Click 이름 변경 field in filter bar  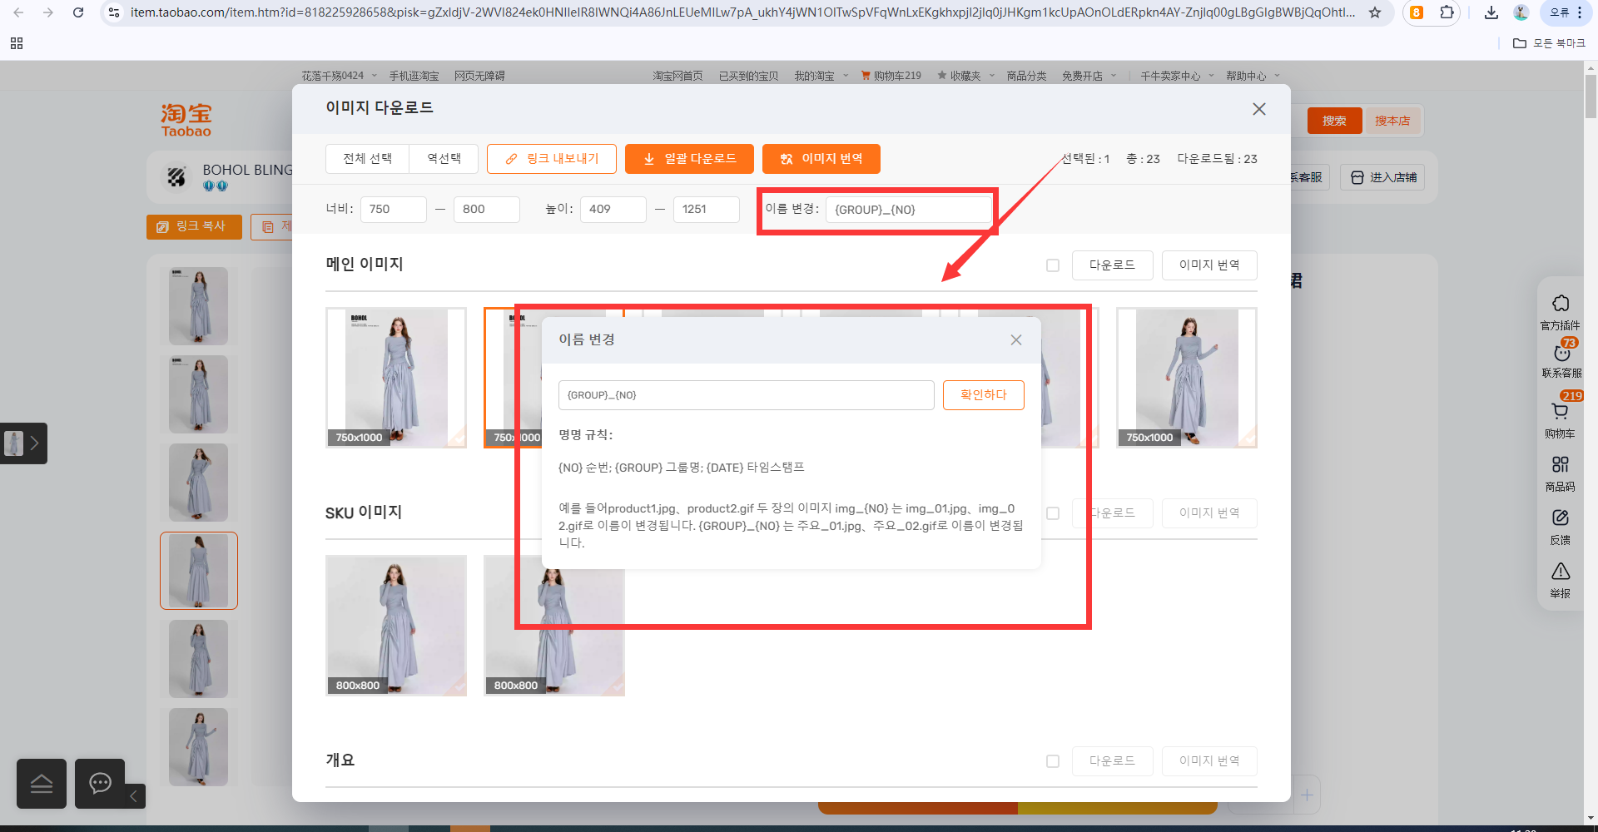909,210
